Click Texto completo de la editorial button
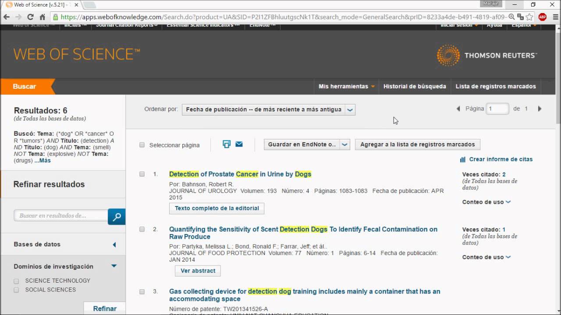 [x=217, y=208]
